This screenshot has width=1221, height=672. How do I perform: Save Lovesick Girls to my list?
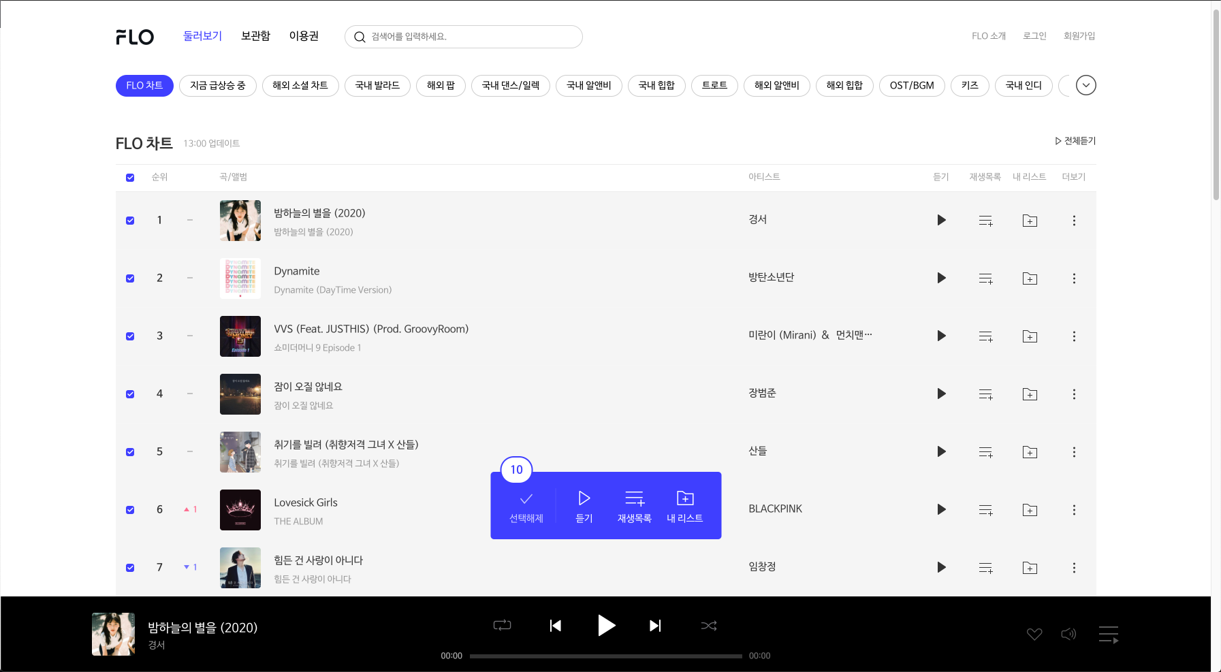[x=1030, y=510]
